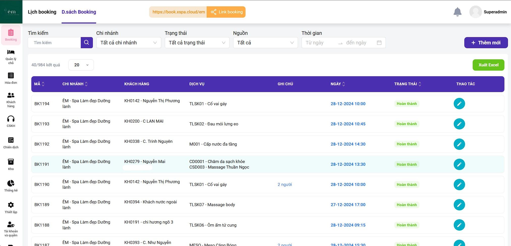The image size is (511, 246).
Task: Edit booking BK1194 pencil icon
Action: point(459,104)
